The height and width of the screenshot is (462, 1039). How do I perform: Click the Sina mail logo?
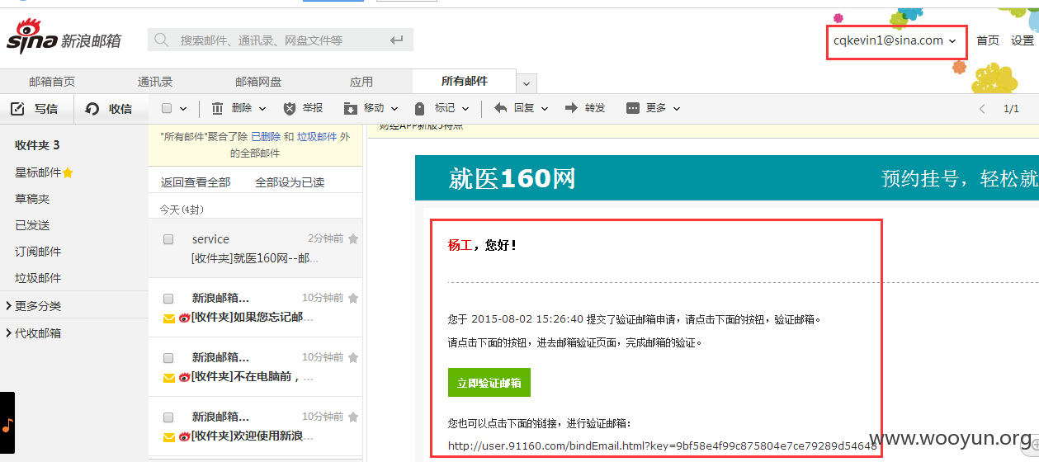(x=64, y=37)
